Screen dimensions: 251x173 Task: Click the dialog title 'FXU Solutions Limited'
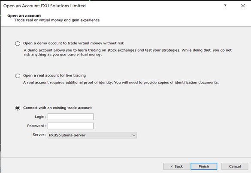point(63,6)
